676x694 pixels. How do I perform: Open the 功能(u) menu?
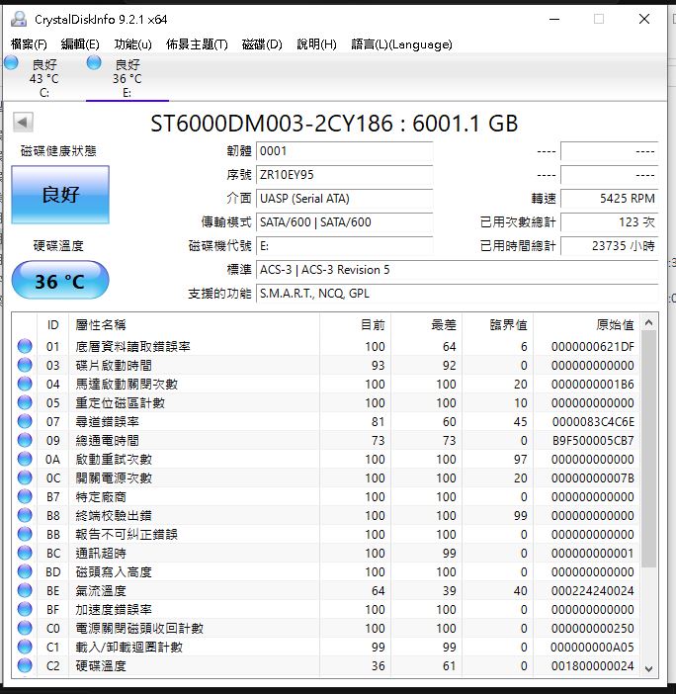pos(132,44)
